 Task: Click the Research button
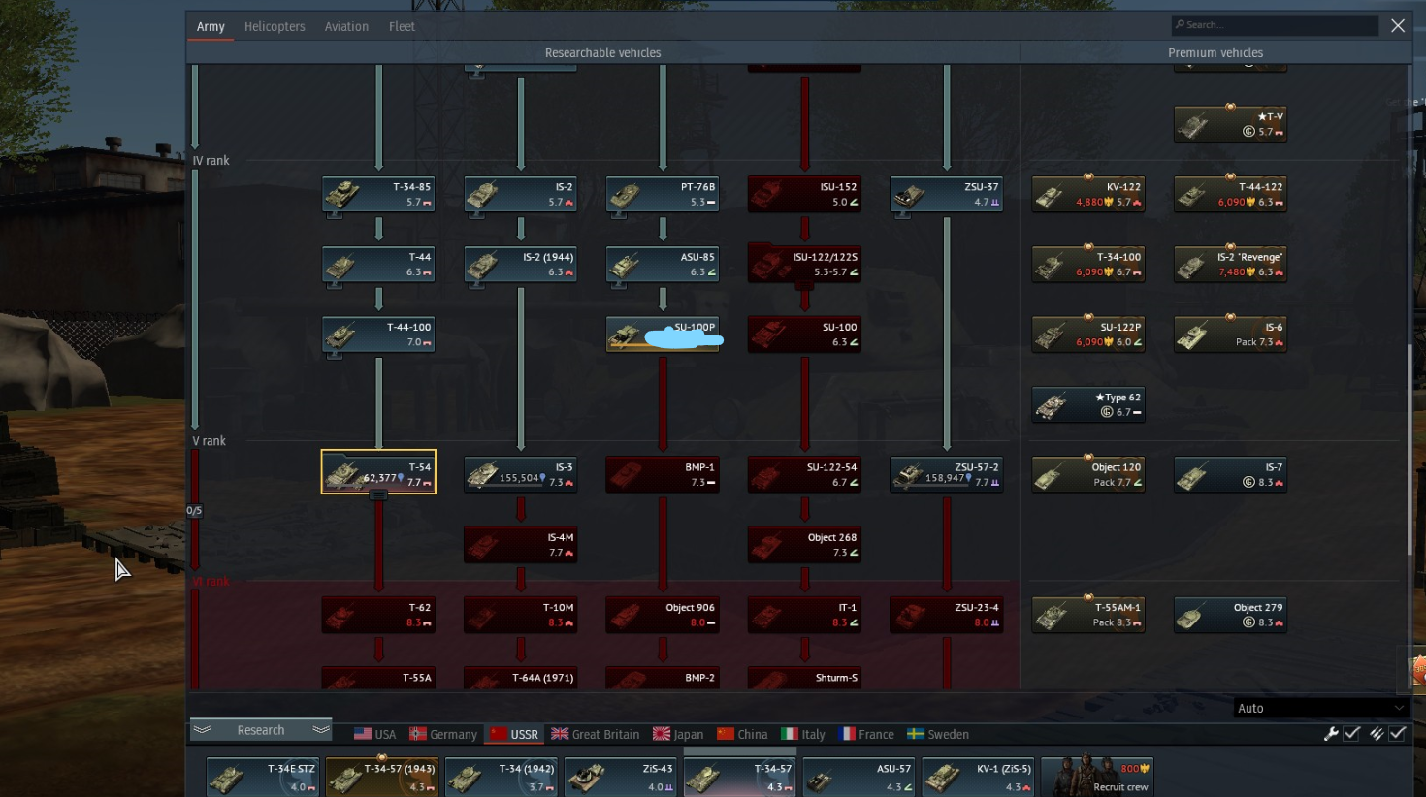[261, 730]
